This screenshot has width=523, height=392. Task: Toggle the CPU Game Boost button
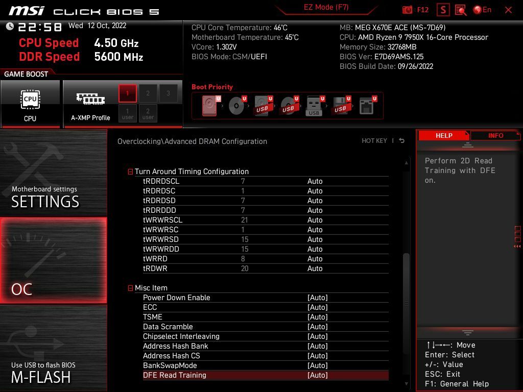[x=30, y=103]
